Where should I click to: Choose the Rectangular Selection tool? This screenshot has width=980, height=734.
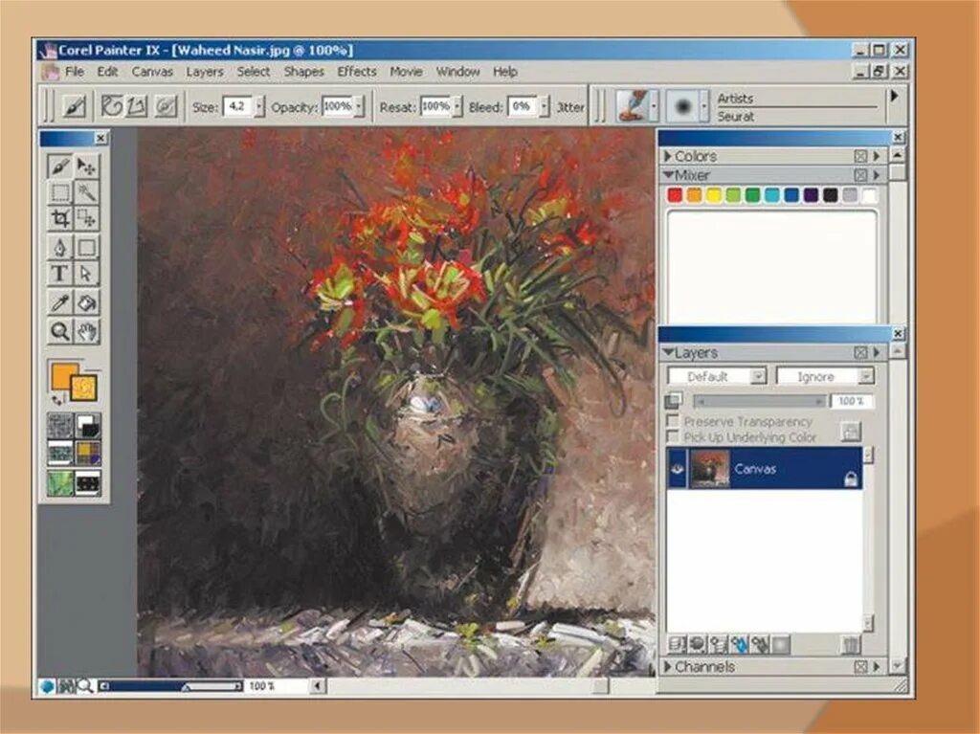point(60,192)
